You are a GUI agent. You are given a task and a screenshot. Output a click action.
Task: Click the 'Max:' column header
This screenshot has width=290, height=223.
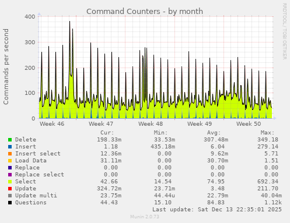(x=268, y=133)
